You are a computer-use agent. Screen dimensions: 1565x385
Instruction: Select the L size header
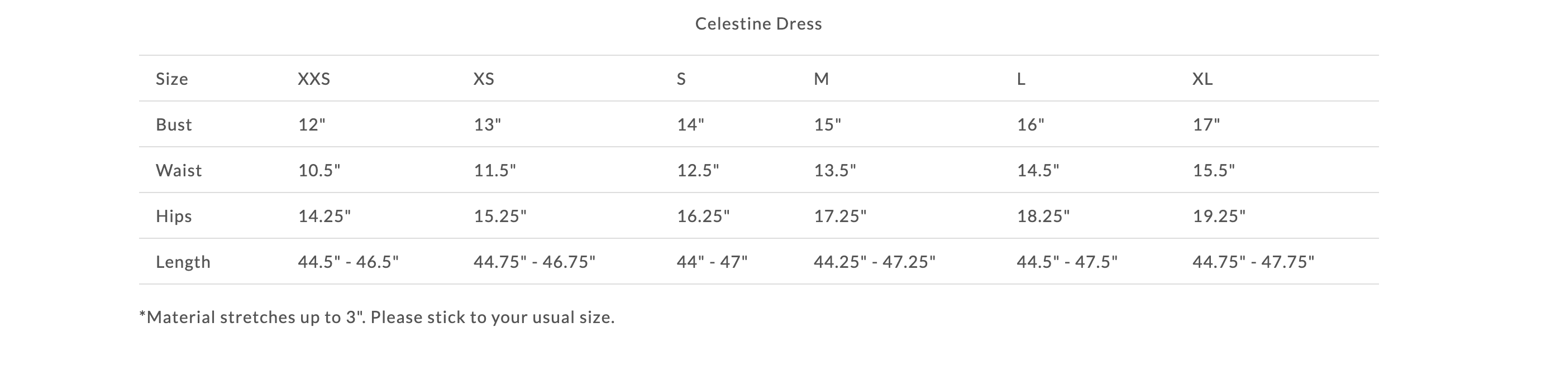pyautogui.click(x=1021, y=79)
